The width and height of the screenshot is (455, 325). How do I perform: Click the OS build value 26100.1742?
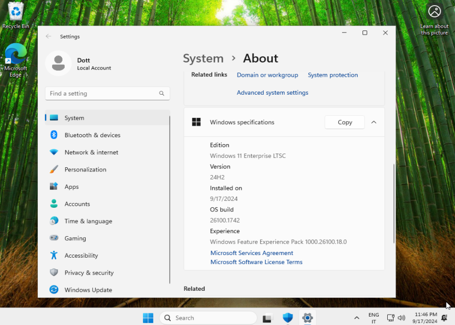(x=225, y=220)
